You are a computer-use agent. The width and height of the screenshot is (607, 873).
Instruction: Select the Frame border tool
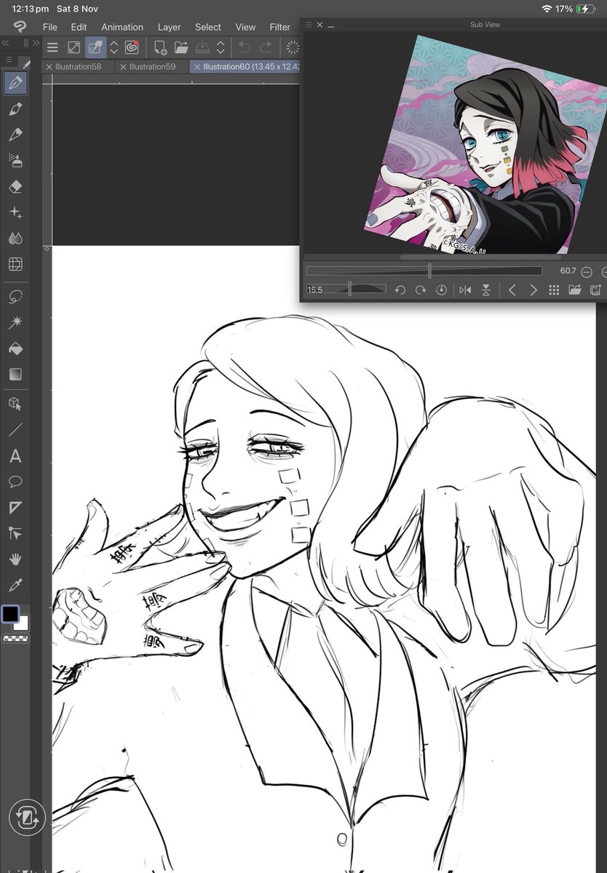(x=15, y=507)
